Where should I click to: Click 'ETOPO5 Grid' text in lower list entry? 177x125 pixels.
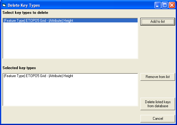click(x=36, y=76)
